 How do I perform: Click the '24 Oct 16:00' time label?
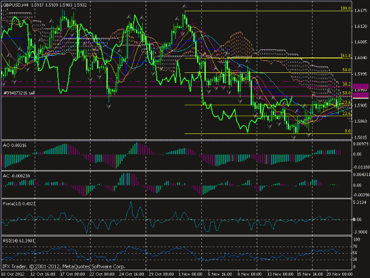tap(131, 274)
